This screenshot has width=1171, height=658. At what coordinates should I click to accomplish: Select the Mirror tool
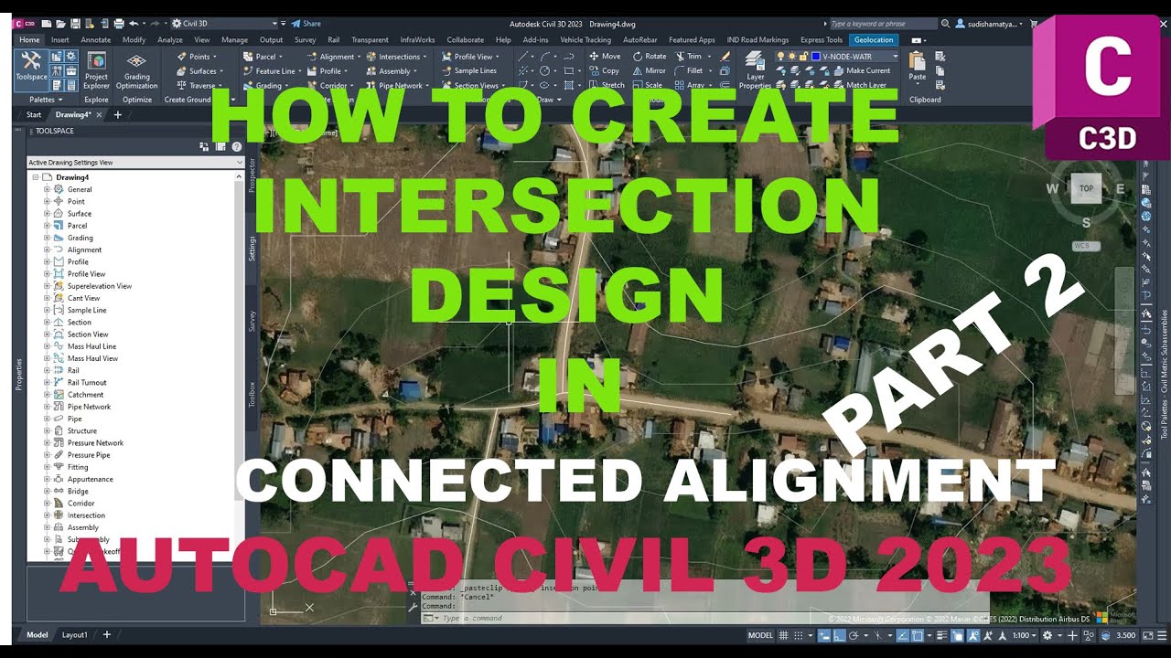(650, 71)
